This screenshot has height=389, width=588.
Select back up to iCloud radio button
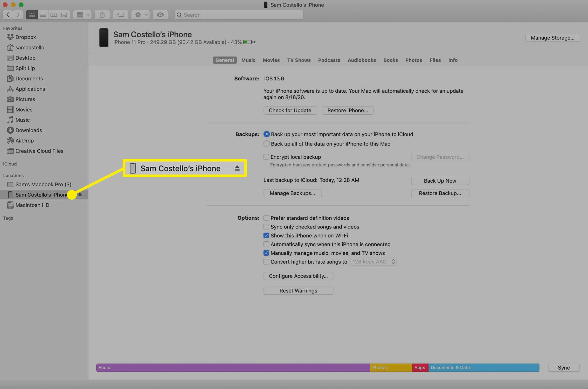click(266, 134)
